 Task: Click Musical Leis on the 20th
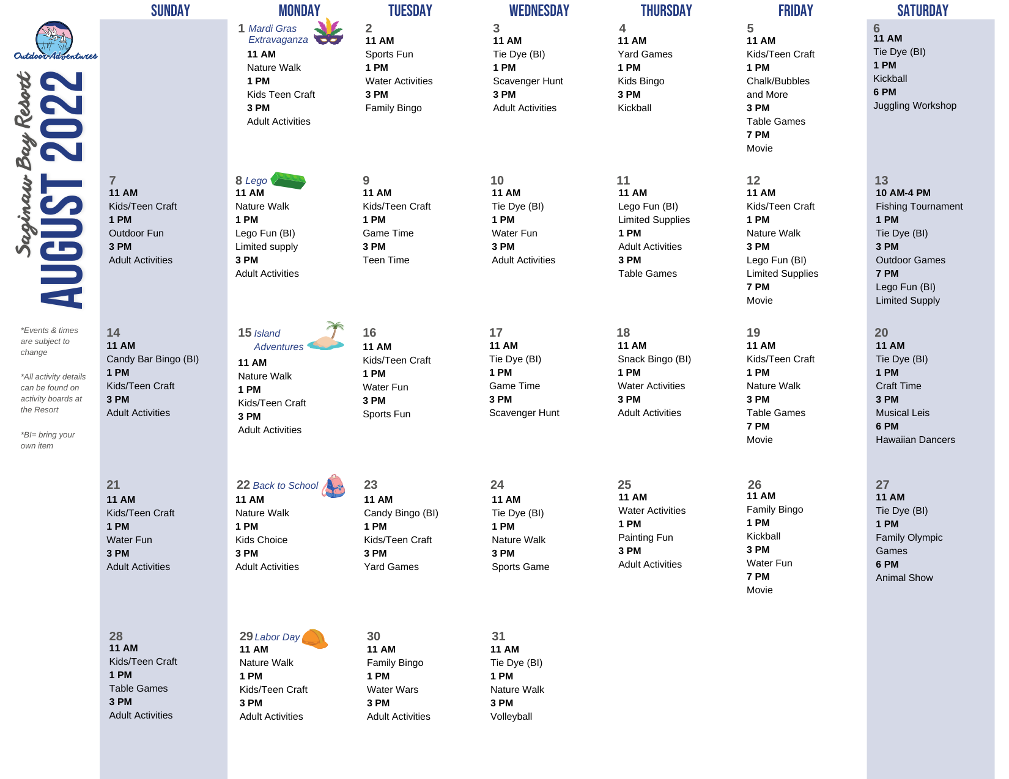click(903, 413)
